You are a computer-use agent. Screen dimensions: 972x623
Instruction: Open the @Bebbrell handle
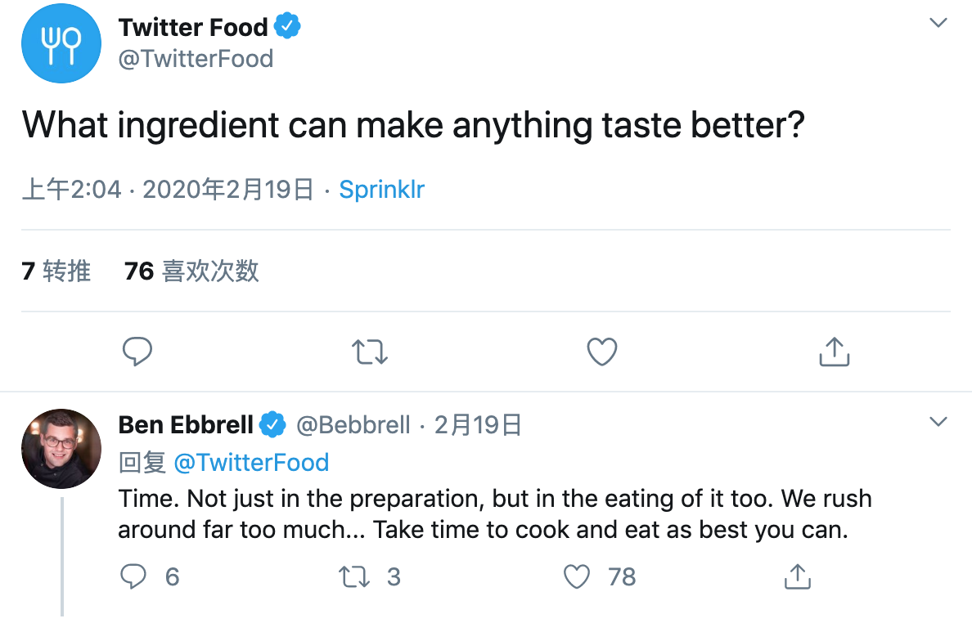pyautogui.click(x=353, y=425)
